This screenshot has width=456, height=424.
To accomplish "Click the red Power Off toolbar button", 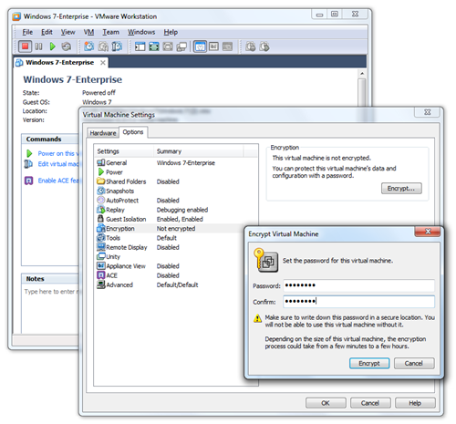I will click(25, 47).
